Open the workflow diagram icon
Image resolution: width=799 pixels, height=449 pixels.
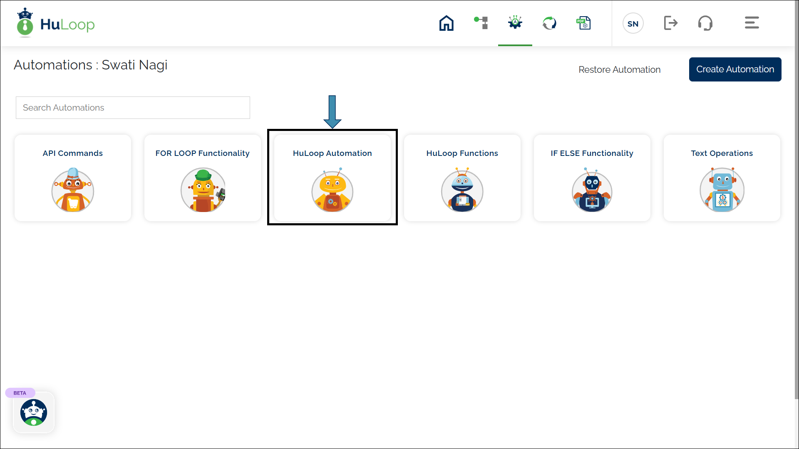[x=481, y=23]
